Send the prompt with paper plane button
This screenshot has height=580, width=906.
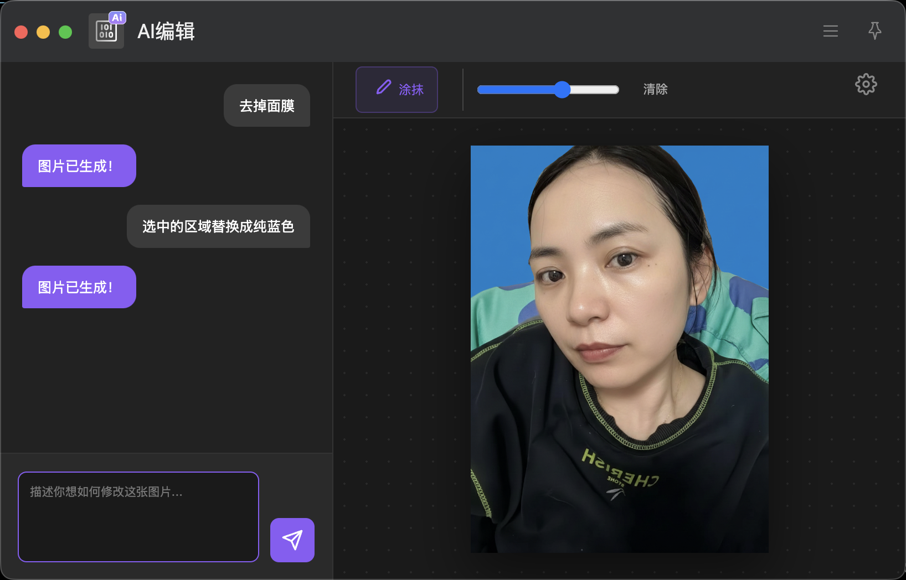tap(292, 540)
